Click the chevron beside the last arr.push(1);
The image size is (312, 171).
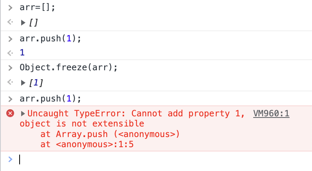(11, 98)
